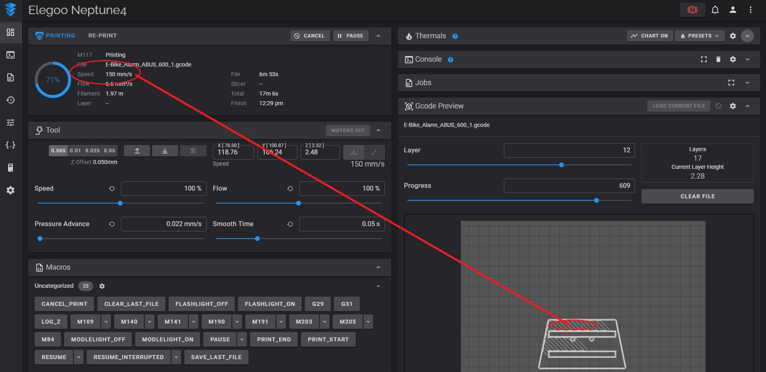
Task: Open Thermals panel settings gear
Action: click(733, 36)
